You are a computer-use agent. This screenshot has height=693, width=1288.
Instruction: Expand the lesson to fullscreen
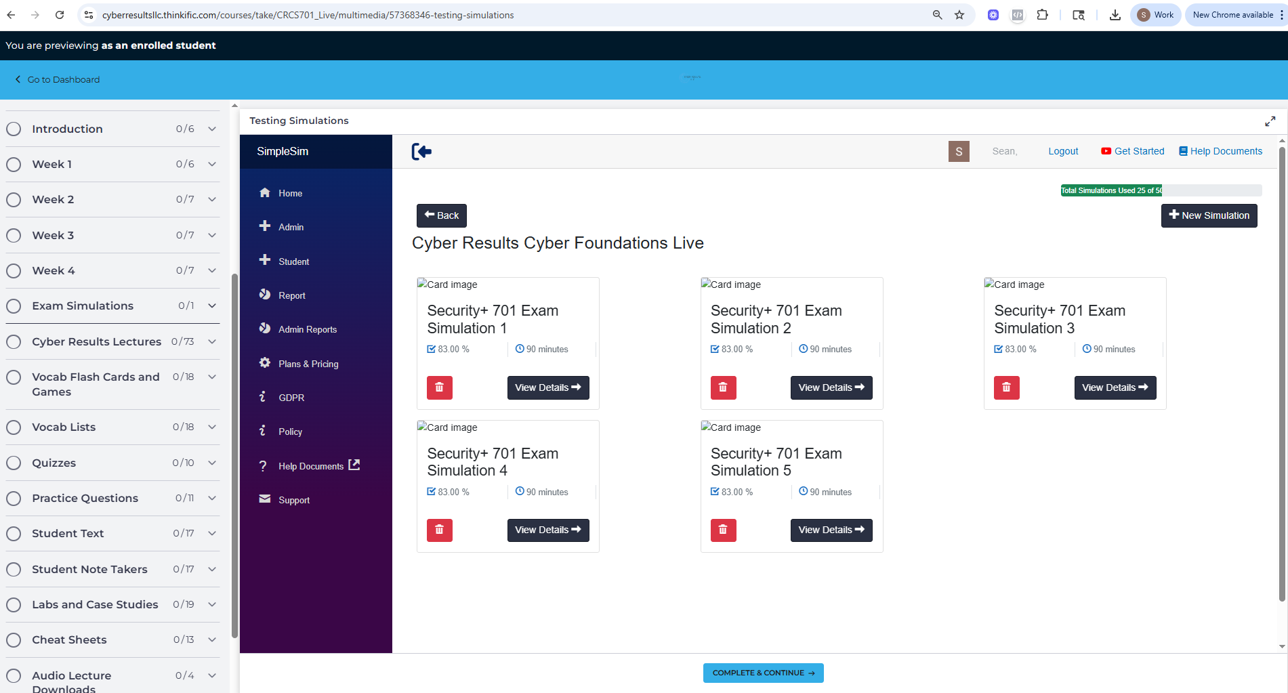coord(1270,121)
